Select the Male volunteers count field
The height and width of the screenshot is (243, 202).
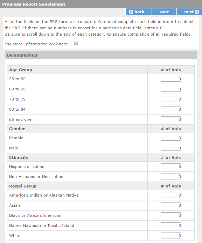pyautogui.click(x=171, y=148)
